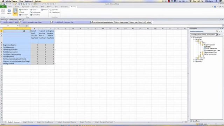Click Drill-through in the ribbon

tap(35, 12)
